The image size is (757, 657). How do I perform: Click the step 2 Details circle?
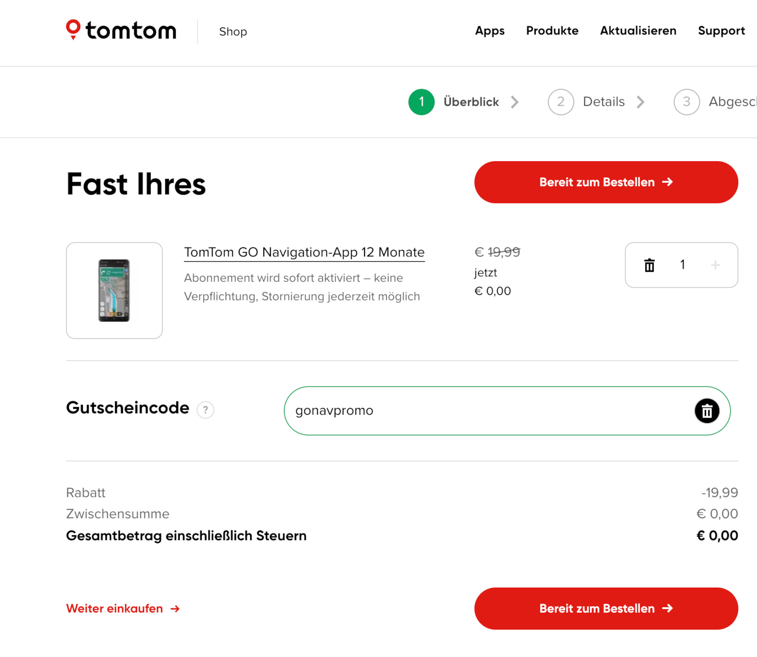click(x=561, y=101)
